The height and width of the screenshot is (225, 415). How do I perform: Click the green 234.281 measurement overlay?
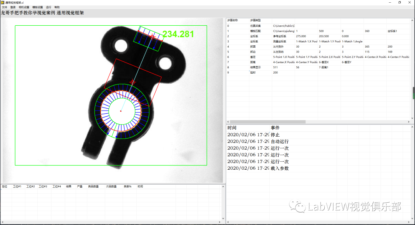(178, 34)
